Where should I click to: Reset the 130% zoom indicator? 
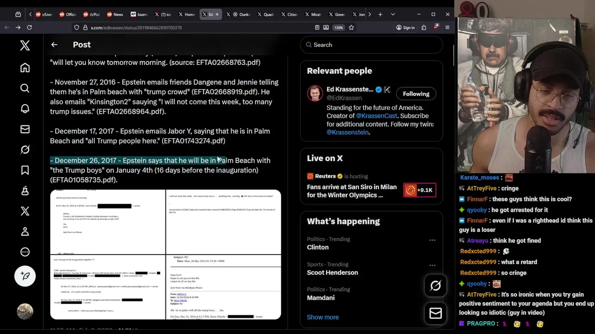tap(338, 27)
